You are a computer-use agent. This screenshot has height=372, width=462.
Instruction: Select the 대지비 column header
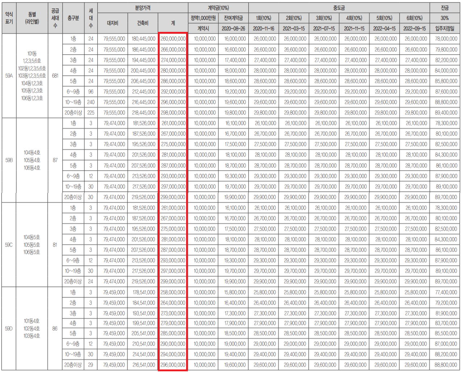point(113,23)
